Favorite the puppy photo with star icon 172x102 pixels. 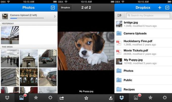click(x=86, y=98)
